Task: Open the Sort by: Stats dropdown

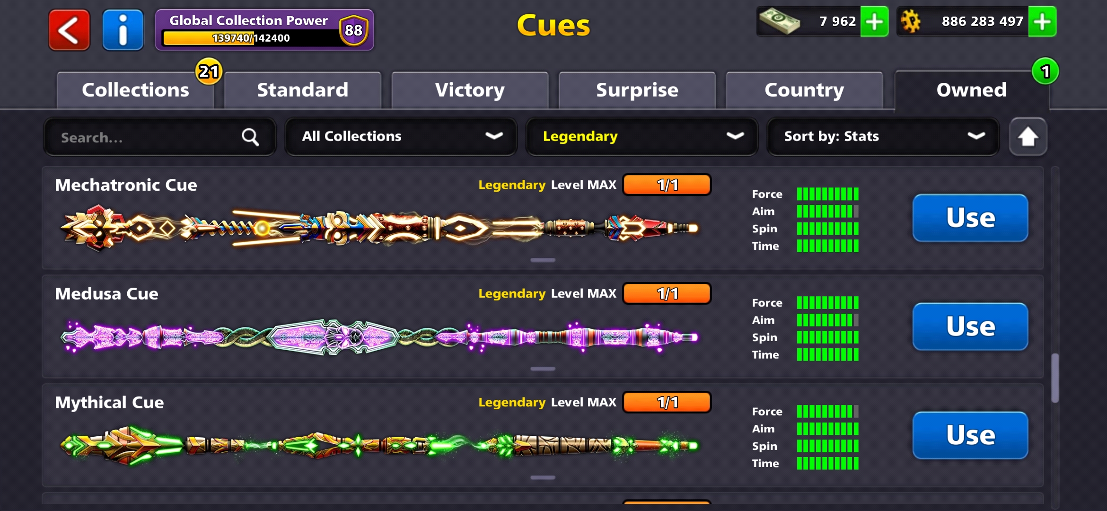Action: click(883, 137)
